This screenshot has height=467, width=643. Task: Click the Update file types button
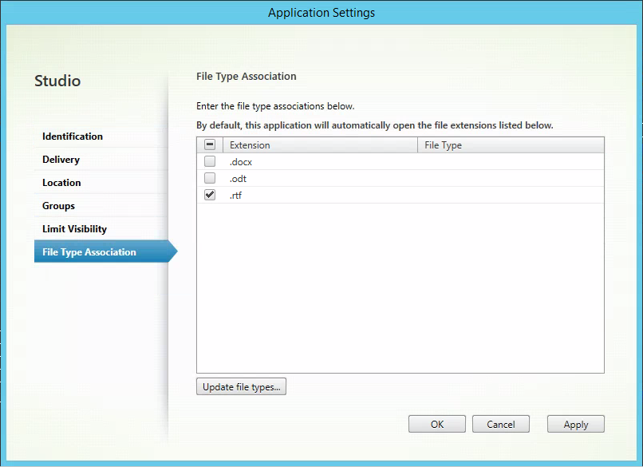pos(241,387)
